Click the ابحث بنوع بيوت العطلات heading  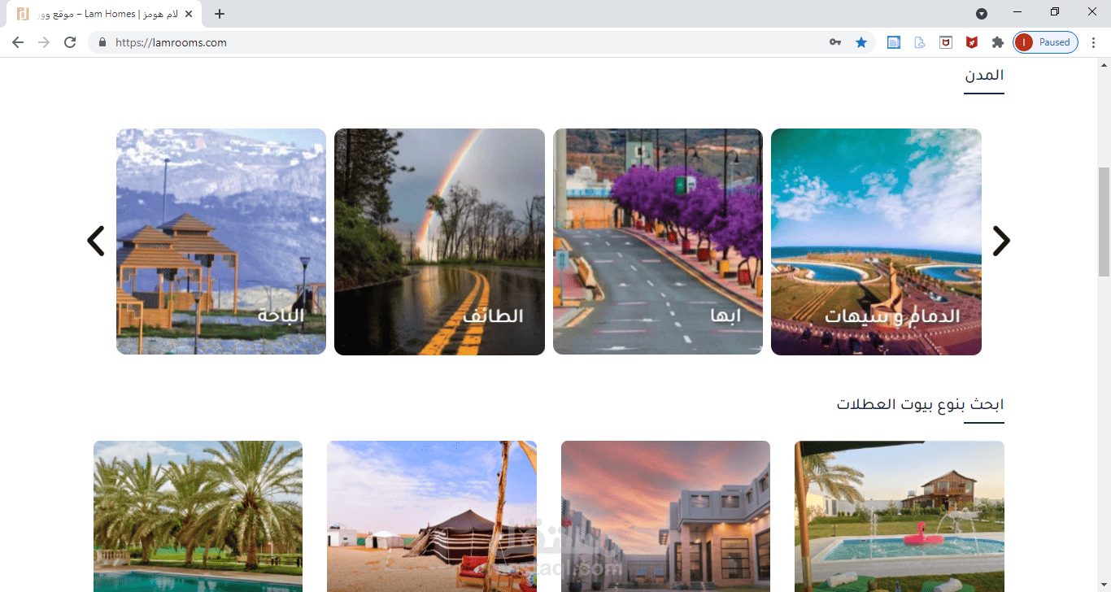921,404
